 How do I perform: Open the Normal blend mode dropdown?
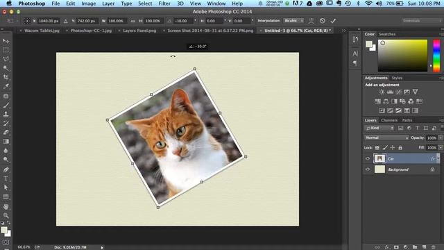pos(386,137)
